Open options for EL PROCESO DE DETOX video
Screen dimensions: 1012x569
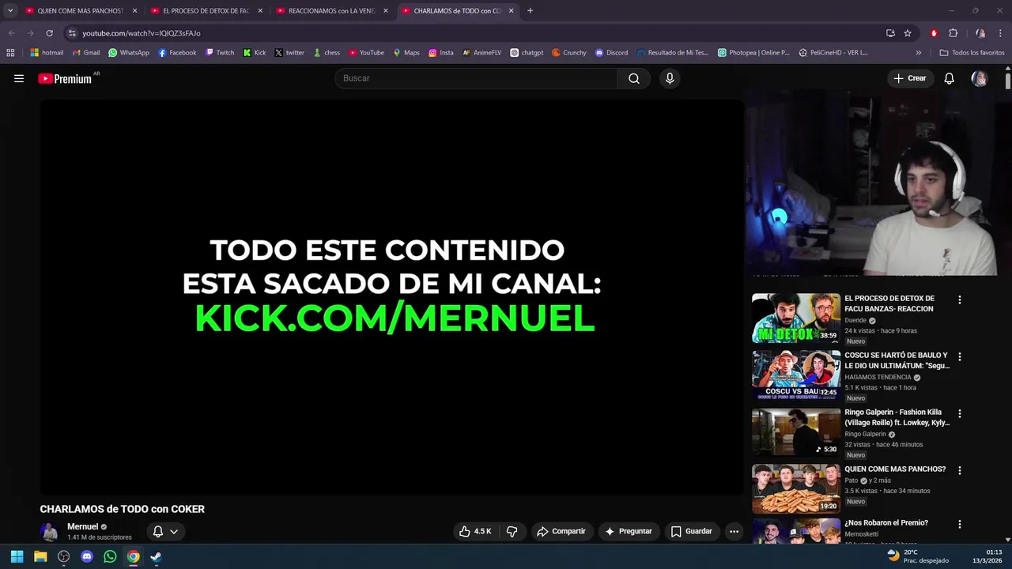coord(960,300)
